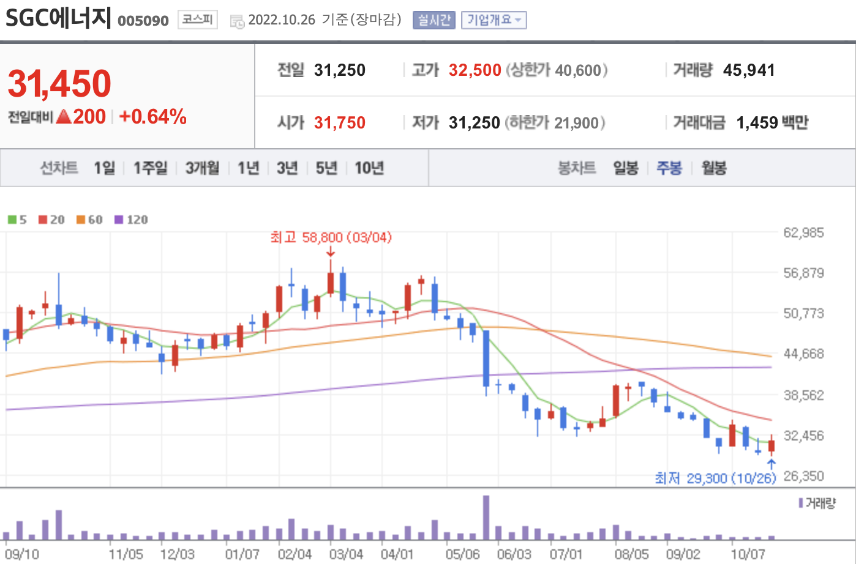Click the +0.64% change rate
The image size is (856, 564).
(x=153, y=117)
